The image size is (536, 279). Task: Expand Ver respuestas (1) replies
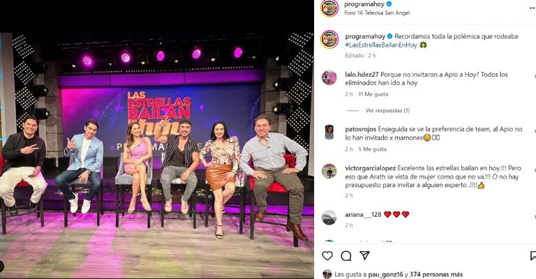click(387, 110)
